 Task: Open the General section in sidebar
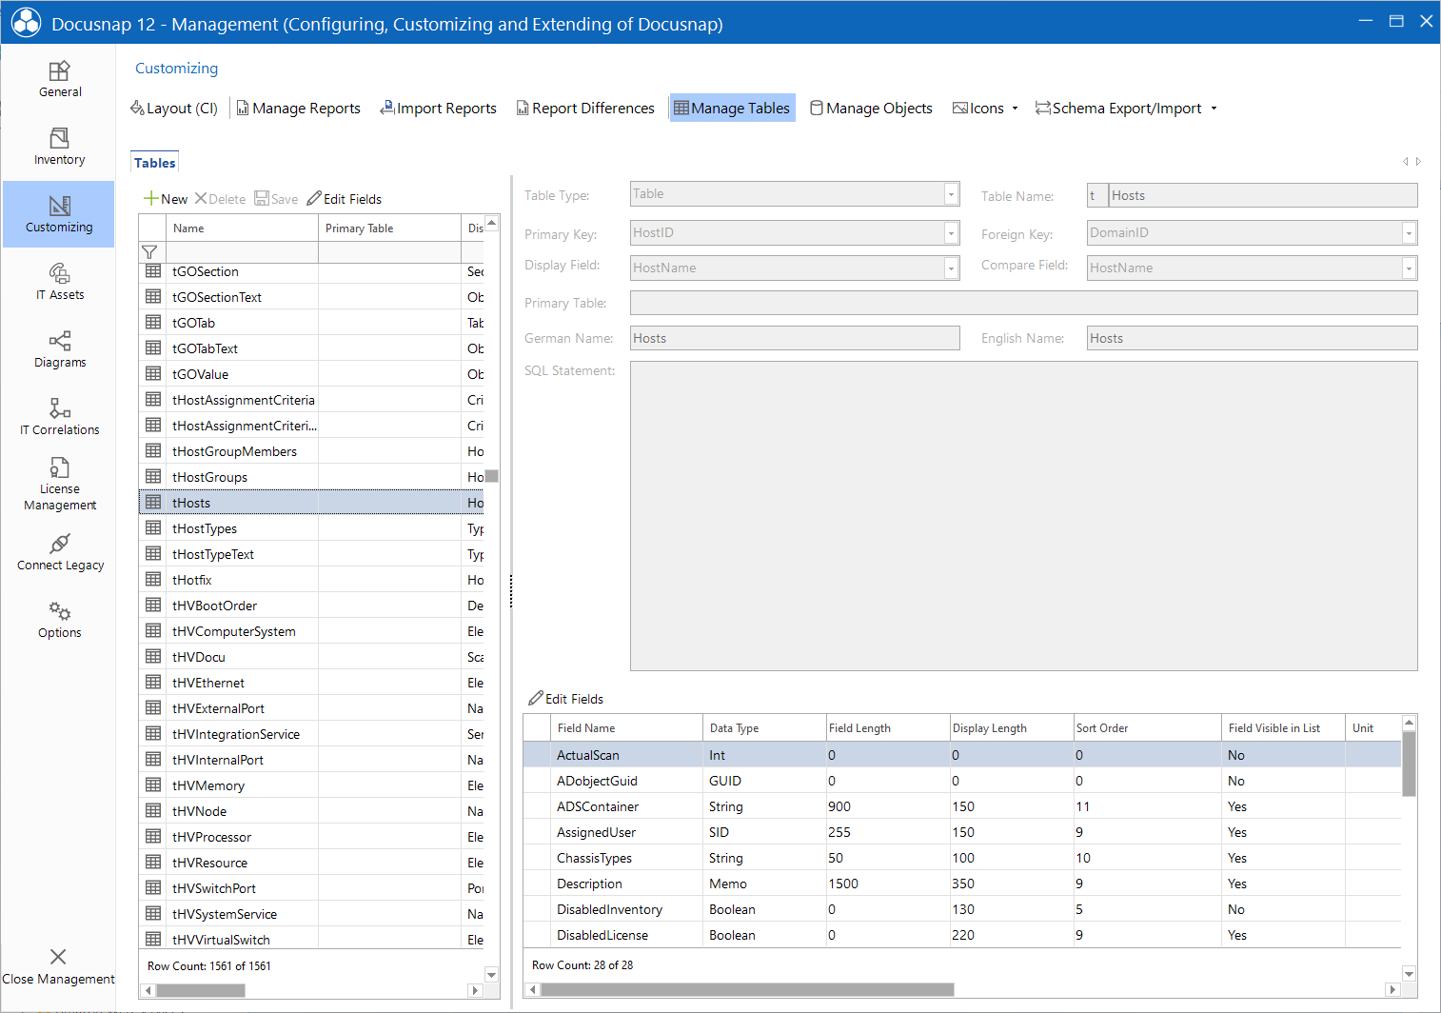click(x=59, y=79)
